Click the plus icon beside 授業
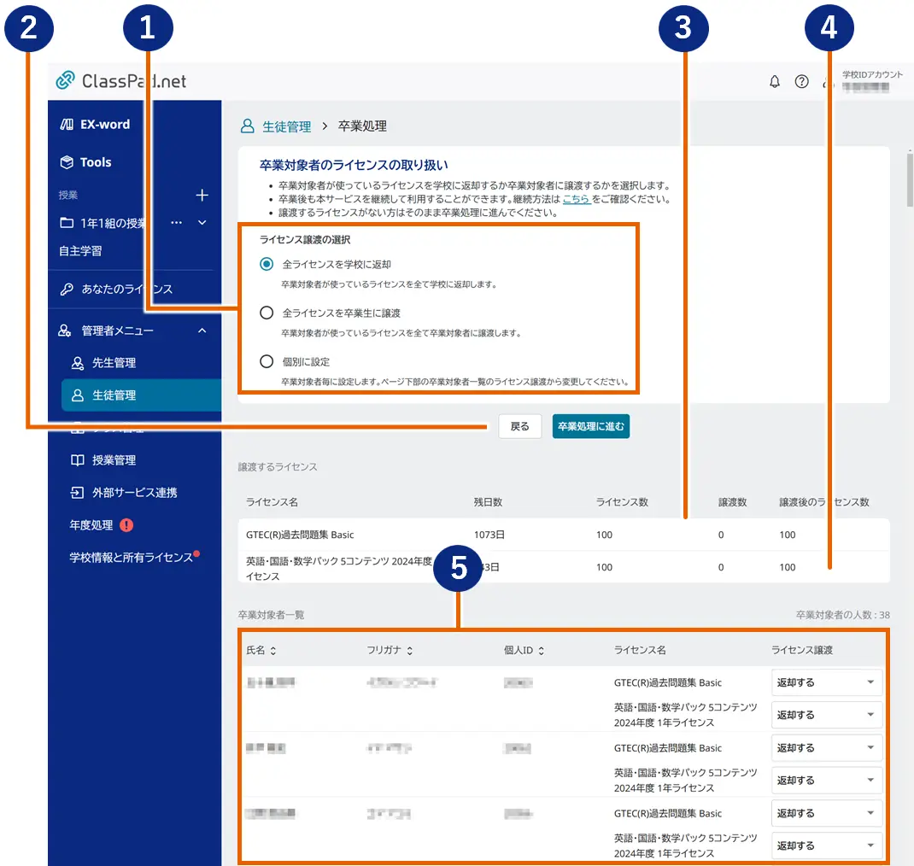 coord(202,196)
